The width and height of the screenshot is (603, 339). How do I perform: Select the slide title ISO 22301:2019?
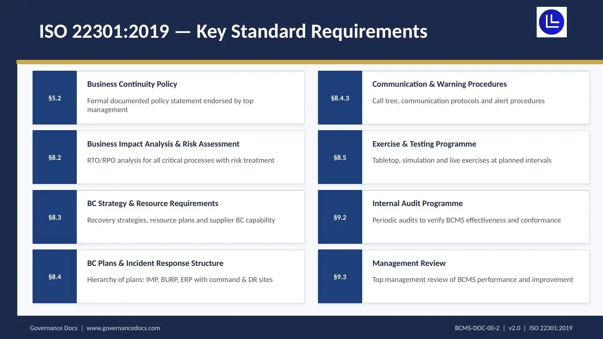click(x=233, y=31)
